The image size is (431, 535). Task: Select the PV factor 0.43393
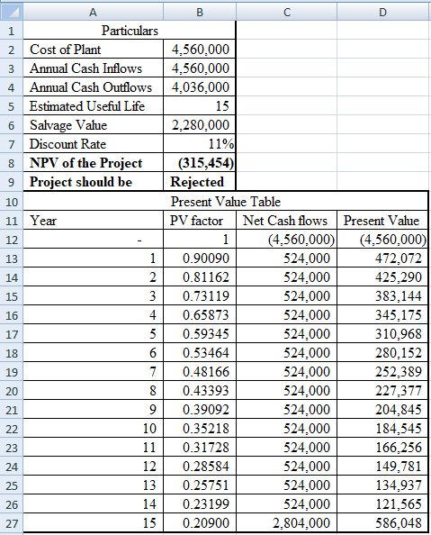coord(200,391)
